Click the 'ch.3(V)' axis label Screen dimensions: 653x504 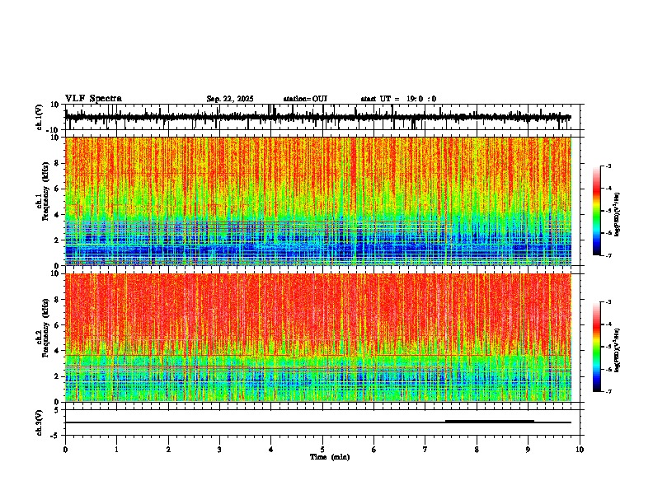pos(40,423)
